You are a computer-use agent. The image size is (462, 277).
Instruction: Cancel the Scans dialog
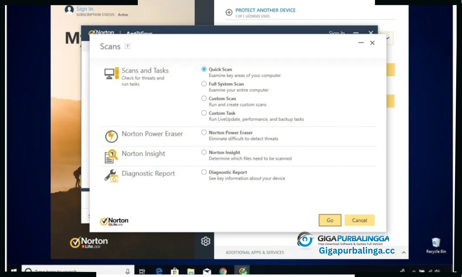[360, 220]
